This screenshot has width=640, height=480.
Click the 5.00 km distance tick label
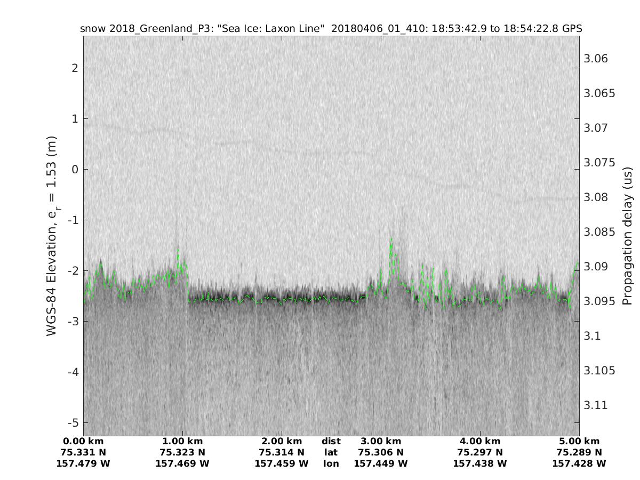click(x=579, y=441)
